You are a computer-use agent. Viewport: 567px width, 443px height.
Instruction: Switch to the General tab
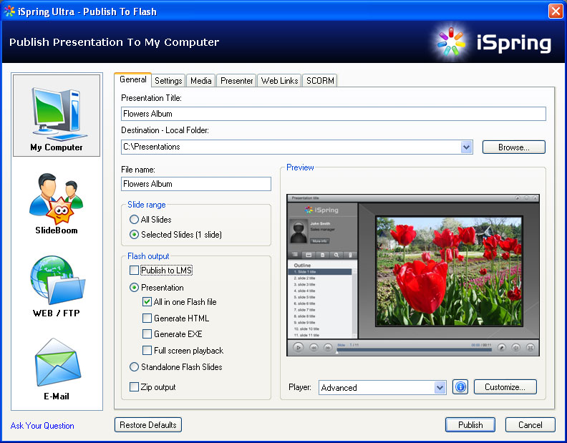coord(132,79)
